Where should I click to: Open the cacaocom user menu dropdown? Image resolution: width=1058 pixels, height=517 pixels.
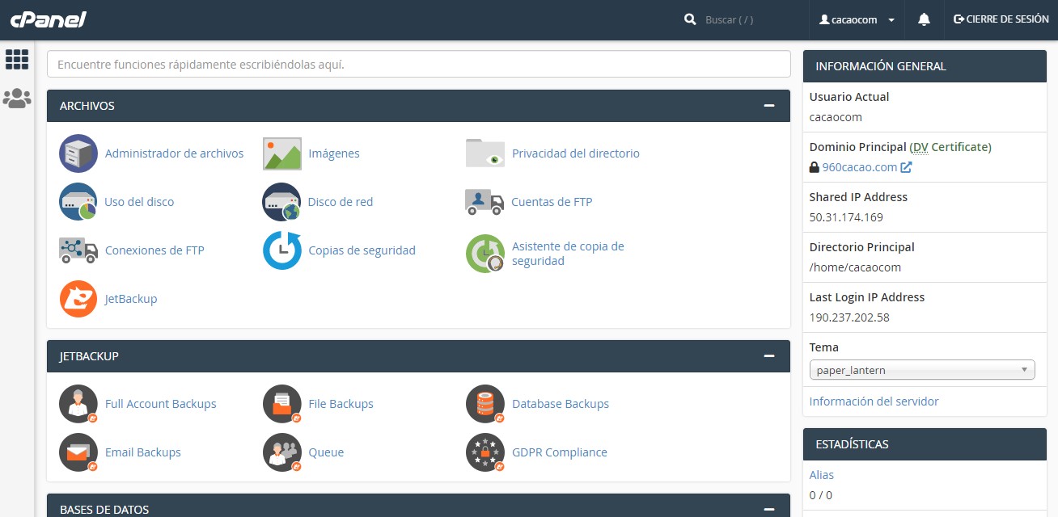point(857,19)
